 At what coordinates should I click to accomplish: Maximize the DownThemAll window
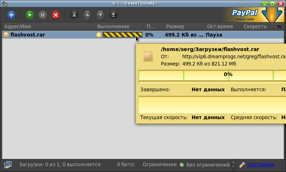pyautogui.click(x=273, y=4)
